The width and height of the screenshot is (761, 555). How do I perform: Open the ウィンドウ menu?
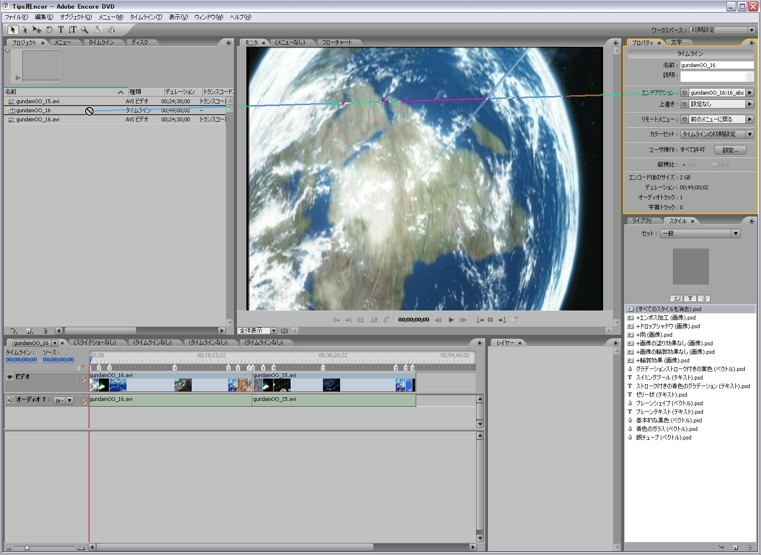[x=208, y=17]
